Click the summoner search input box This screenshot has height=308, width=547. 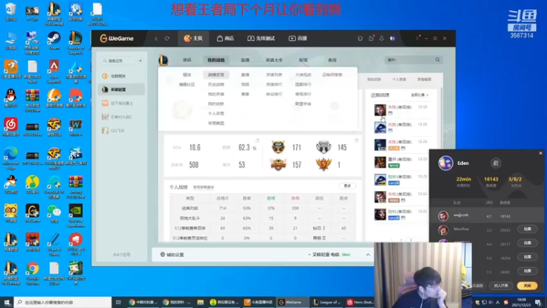[409, 60]
